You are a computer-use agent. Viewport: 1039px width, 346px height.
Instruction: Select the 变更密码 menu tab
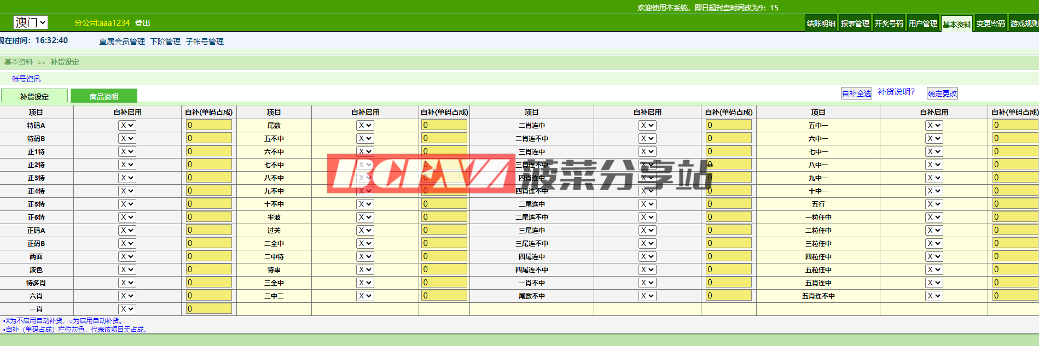[x=990, y=24]
